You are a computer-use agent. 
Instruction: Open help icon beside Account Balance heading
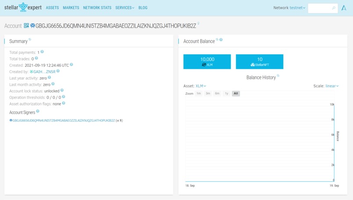click(221, 40)
